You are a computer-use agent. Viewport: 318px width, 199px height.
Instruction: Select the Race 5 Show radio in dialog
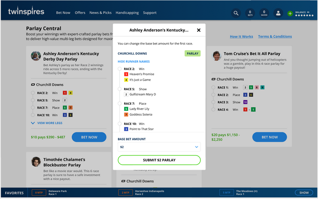point(120,89)
